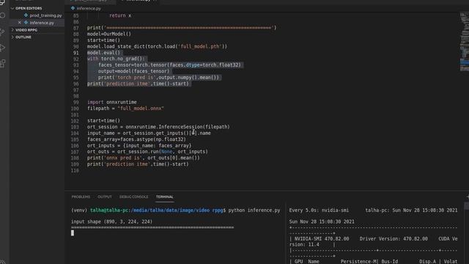Click 'input shape (890, 3, 224, 224)' output
Image resolution: width=469 pixels, height=264 pixels.
click(112, 221)
